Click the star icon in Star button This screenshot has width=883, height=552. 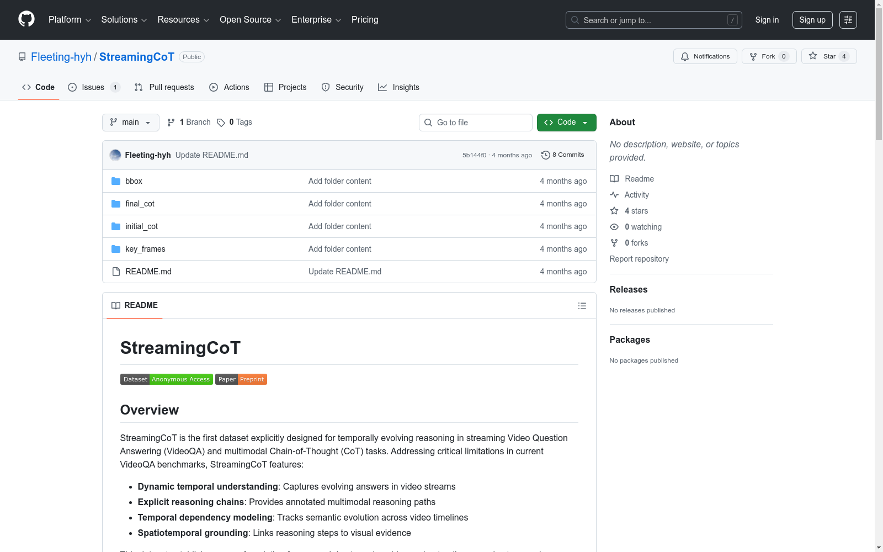[x=813, y=56]
